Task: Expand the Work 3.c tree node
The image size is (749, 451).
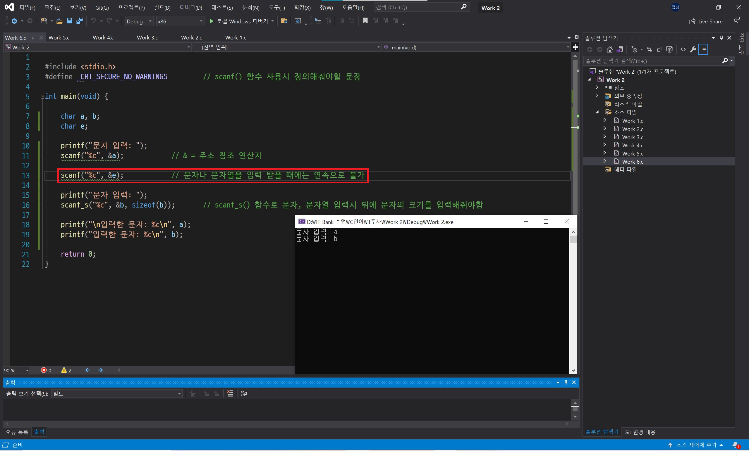Action: click(x=604, y=137)
